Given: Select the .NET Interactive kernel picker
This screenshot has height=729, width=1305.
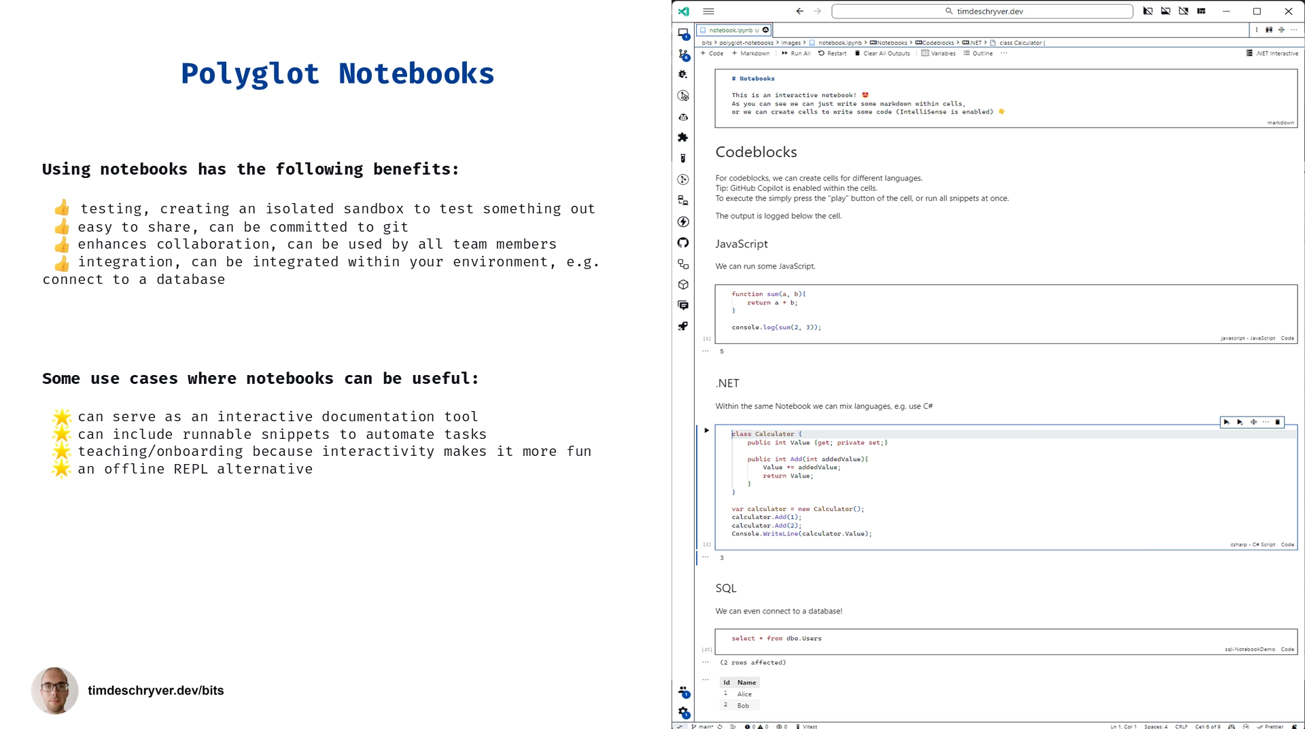Looking at the screenshot, I should pos(1272,53).
